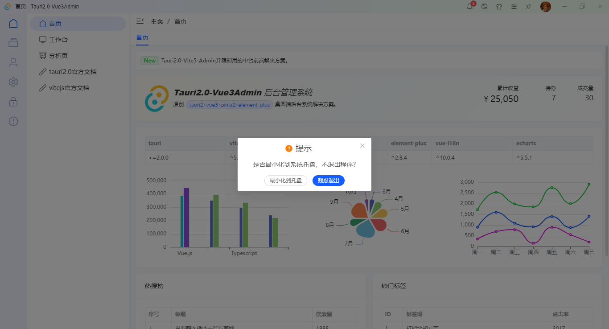Select the components/archive icon in the left rail

tap(13, 42)
